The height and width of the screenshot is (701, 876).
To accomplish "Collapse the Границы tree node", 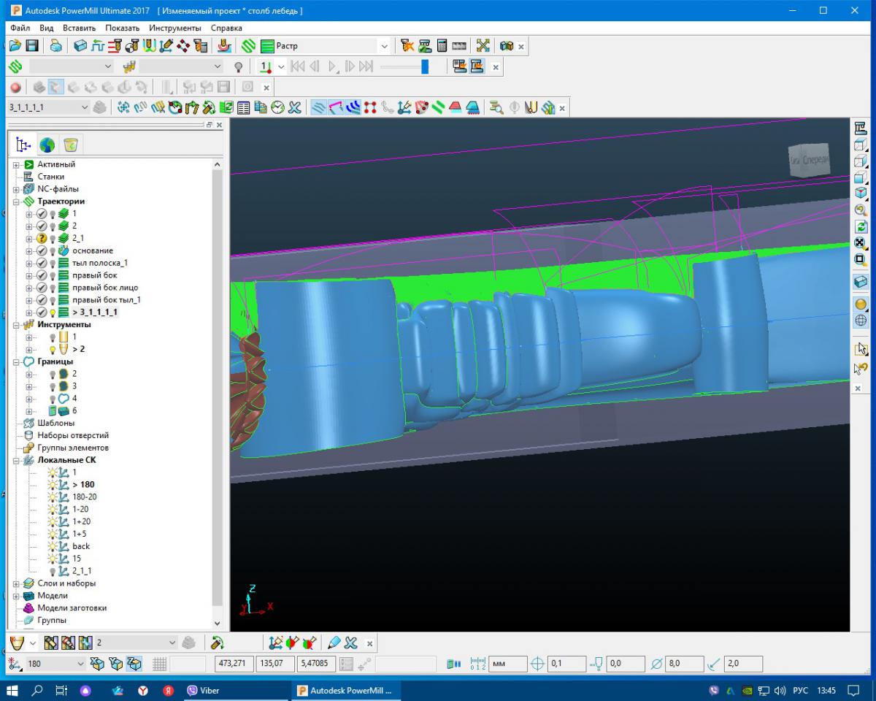I will click(x=17, y=361).
